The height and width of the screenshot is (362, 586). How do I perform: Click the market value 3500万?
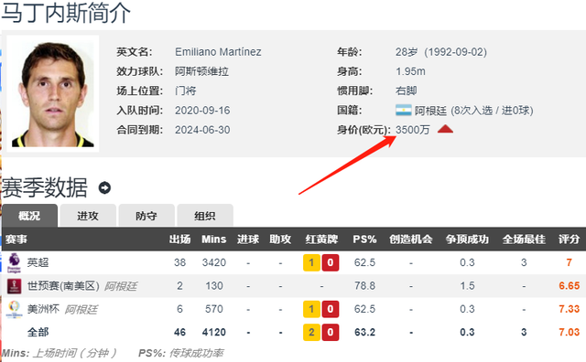413,130
